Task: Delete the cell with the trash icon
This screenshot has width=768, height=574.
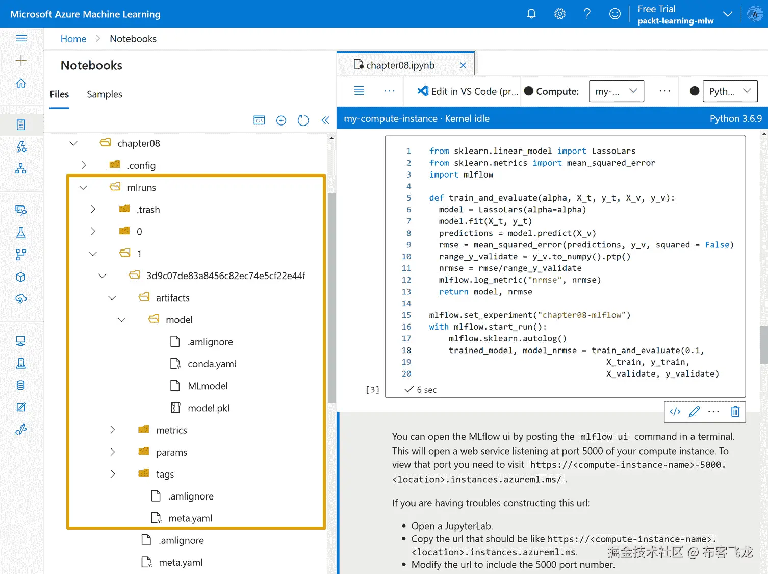Action: (735, 411)
